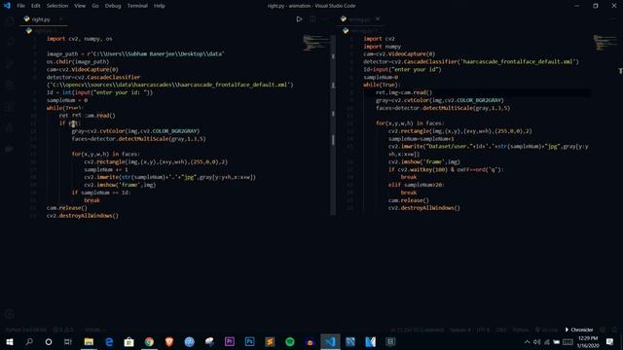
Task: Click the 'Id = int(input(...))' line in right.py
Action: (99, 92)
